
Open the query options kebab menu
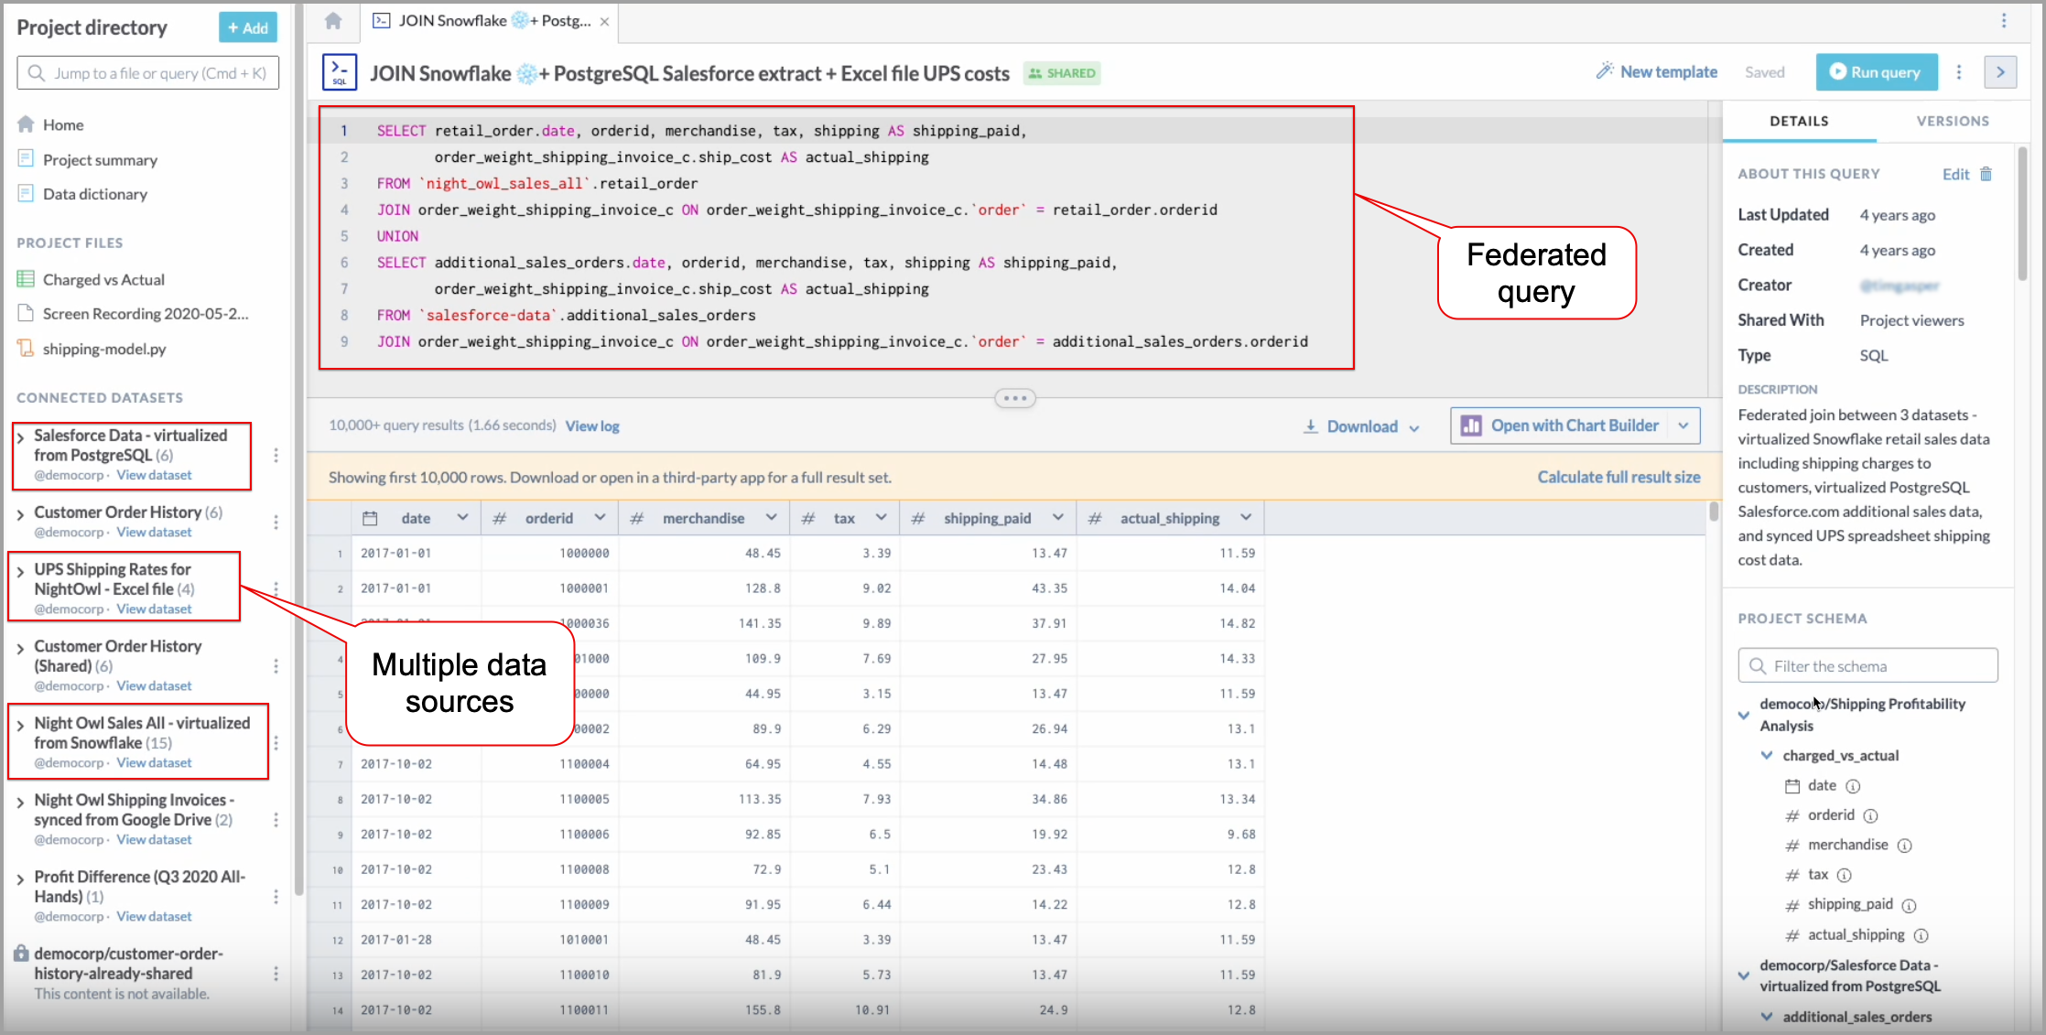click(x=1959, y=72)
